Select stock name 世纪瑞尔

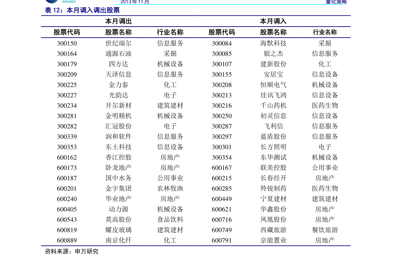click(118, 43)
